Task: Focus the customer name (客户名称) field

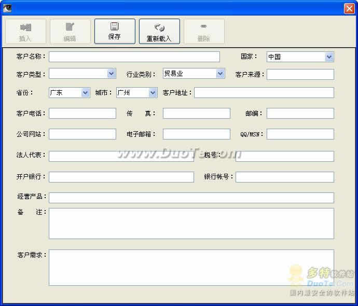Action: pyautogui.click(x=134, y=57)
